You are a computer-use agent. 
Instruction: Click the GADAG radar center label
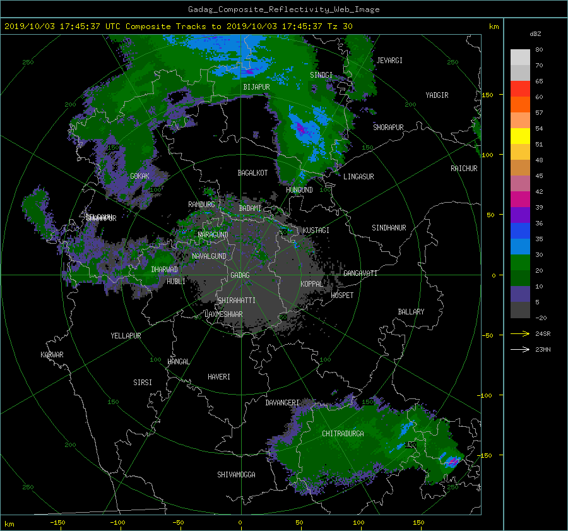[x=240, y=275]
